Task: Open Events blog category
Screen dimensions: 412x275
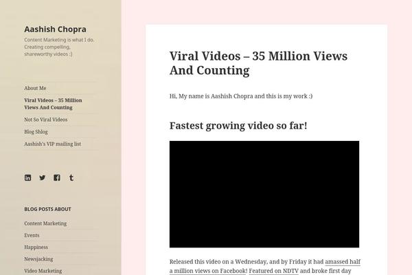Action: pyautogui.click(x=32, y=235)
